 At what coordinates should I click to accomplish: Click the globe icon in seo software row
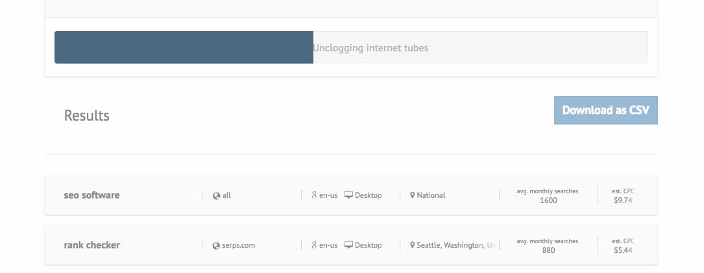pyautogui.click(x=217, y=195)
